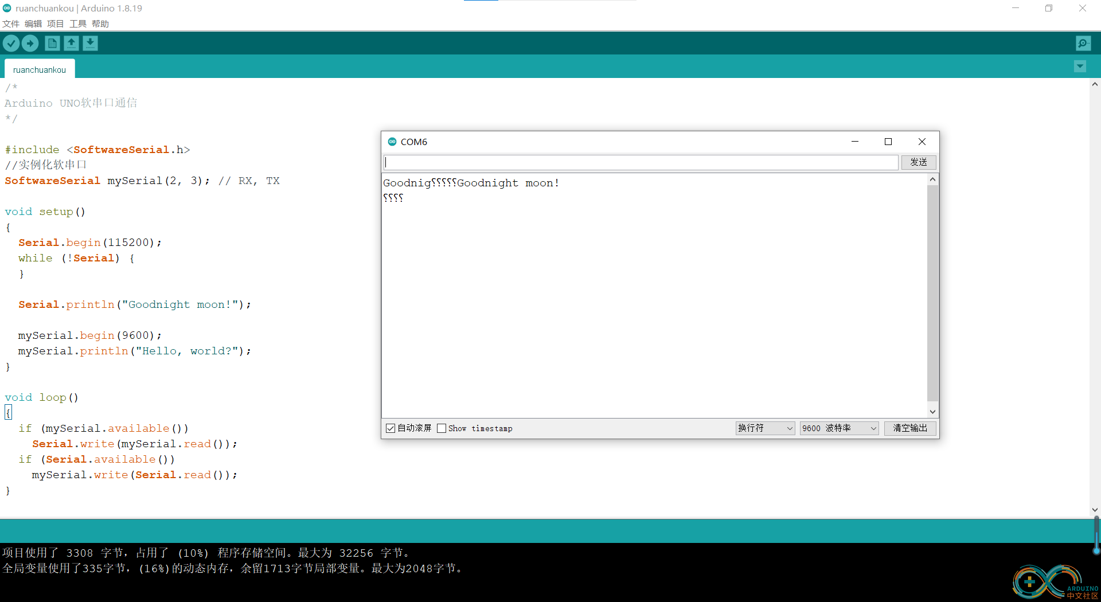Click the Verify sketch checkmark icon
The width and height of the screenshot is (1101, 602).
(x=11, y=43)
